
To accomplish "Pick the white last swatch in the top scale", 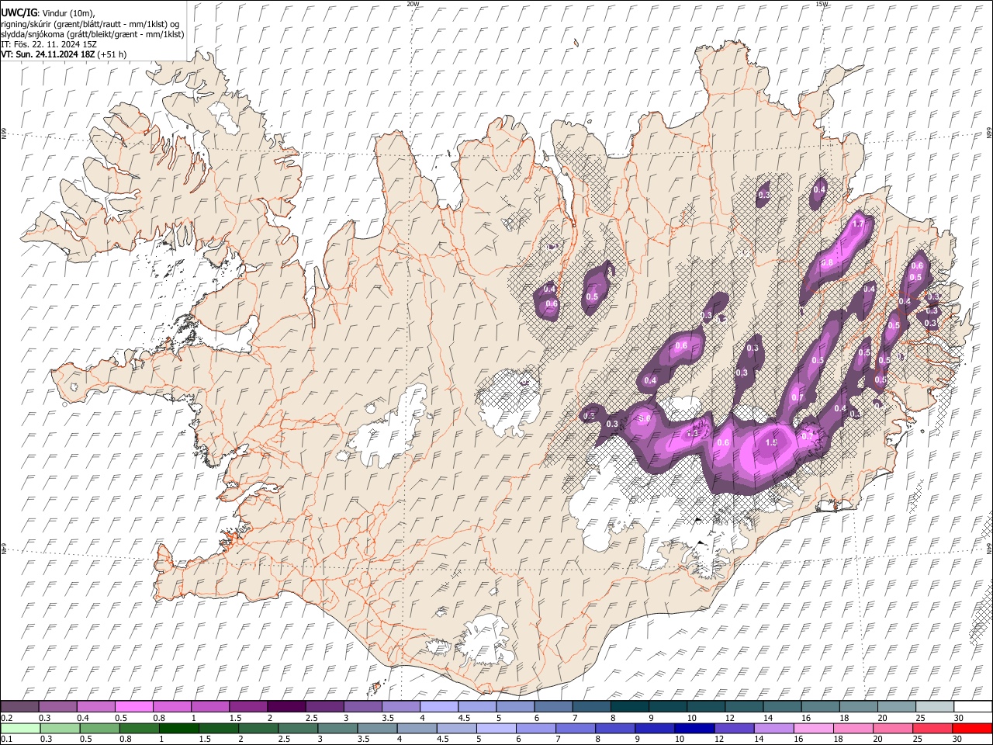I will [x=972, y=707].
